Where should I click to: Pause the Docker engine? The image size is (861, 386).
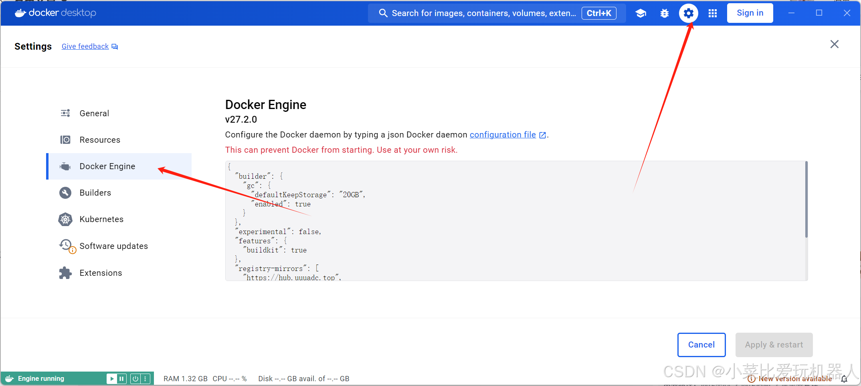[122, 378]
